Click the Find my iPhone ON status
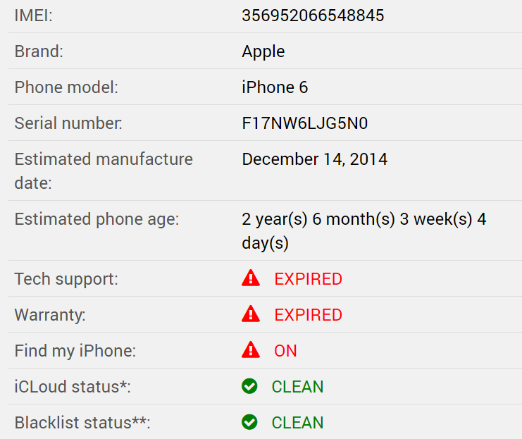 pos(285,351)
